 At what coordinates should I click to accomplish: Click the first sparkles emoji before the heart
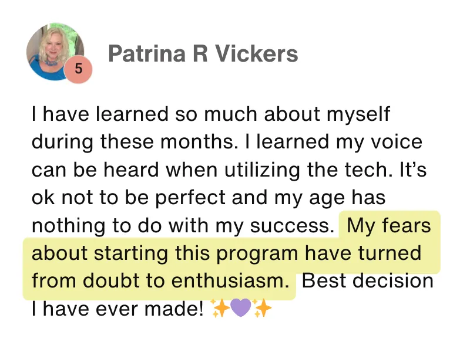(221, 308)
